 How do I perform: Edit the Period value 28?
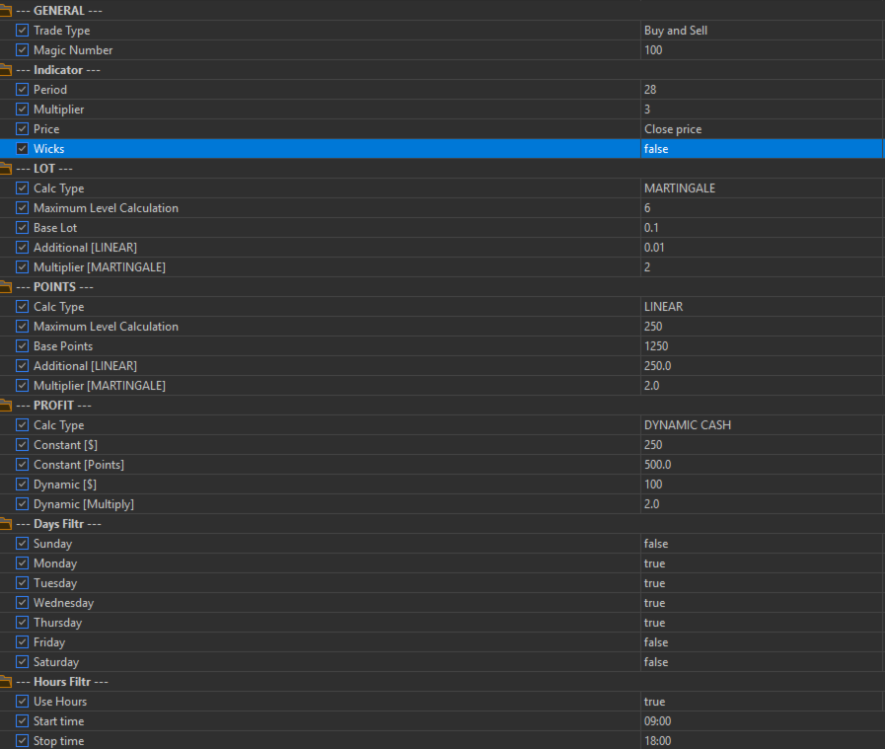point(762,90)
